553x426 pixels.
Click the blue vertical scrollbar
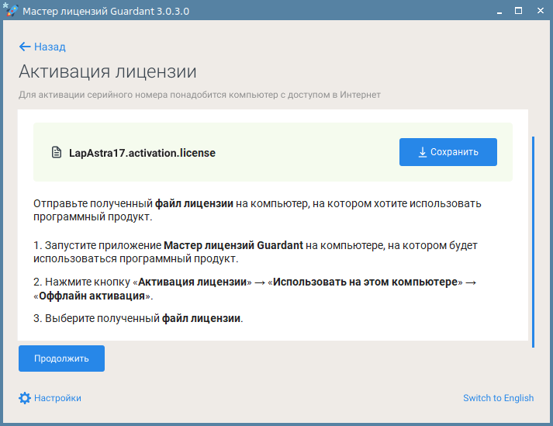[533, 241]
